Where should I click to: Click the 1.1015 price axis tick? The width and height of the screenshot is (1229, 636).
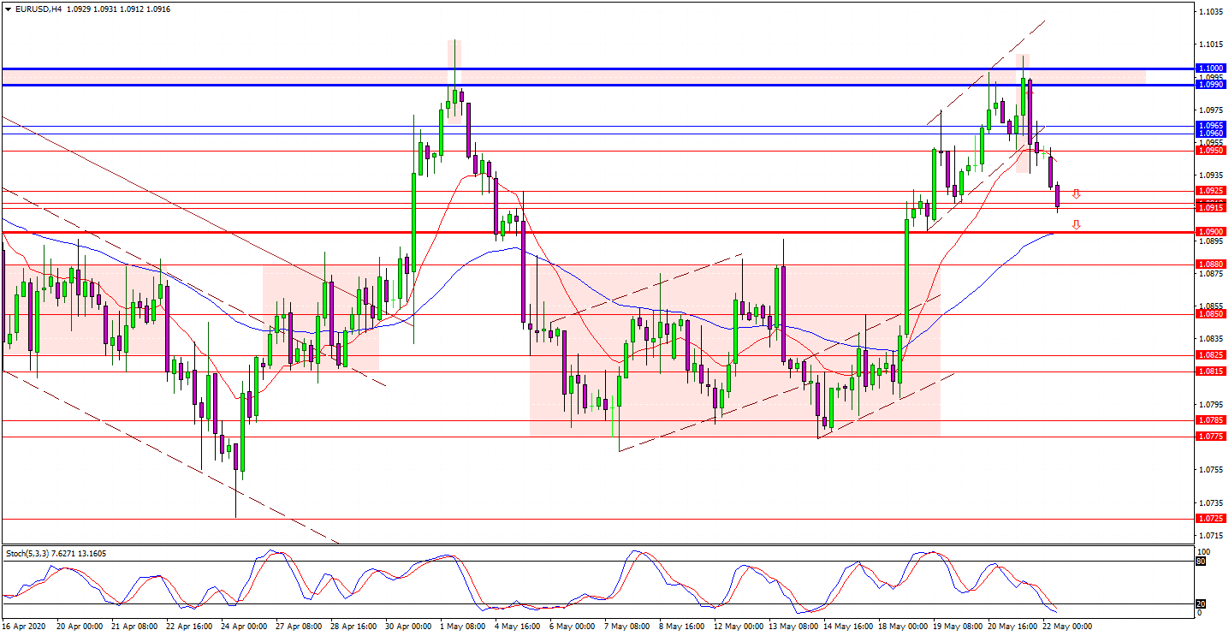coord(1211,45)
